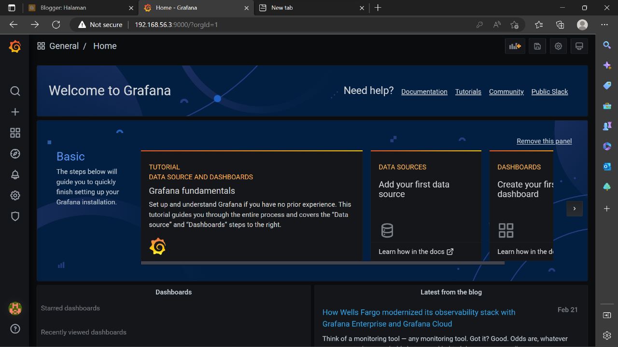Open the Tutorials link

(x=468, y=92)
